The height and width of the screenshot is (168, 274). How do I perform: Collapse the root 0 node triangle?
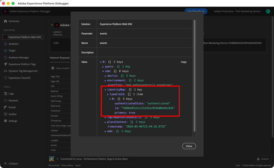click(x=101, y=62)
